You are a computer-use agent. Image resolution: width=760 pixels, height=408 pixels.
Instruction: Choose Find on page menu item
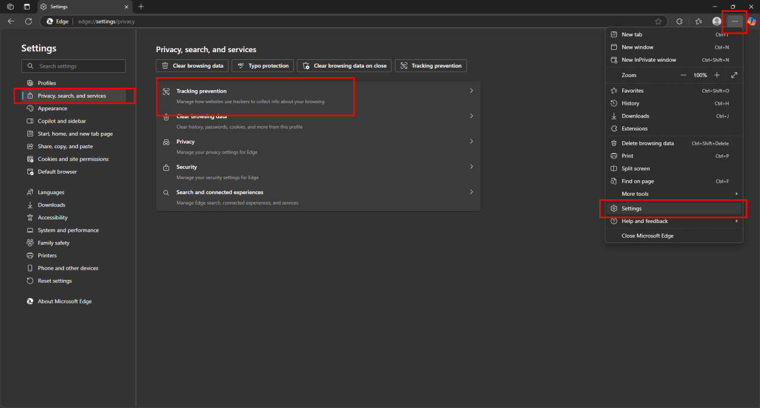click(674, 181)
